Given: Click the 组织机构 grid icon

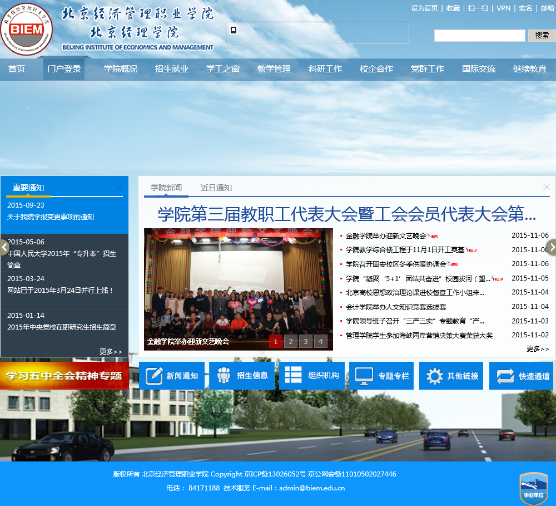Looking at the screenshot, I should click(x=293, y=375).
